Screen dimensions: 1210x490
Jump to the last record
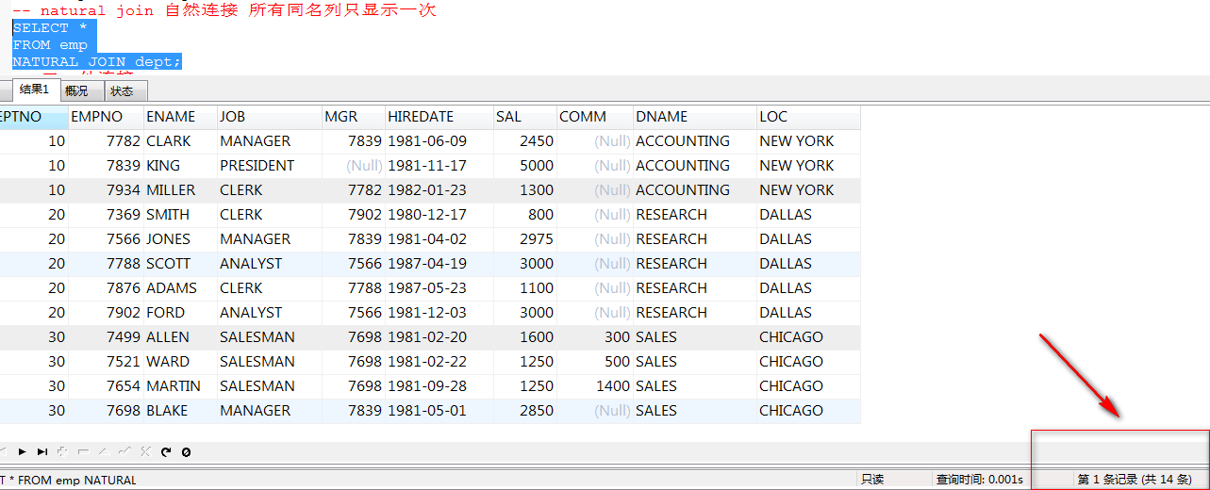42,452
